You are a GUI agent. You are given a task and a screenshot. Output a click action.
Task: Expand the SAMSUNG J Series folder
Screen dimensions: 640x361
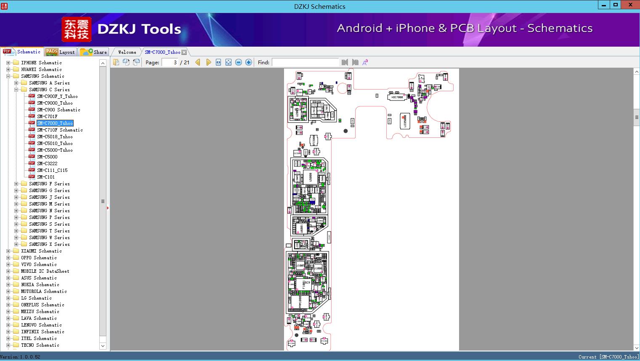pyautogui.click(x=16, y=197)
